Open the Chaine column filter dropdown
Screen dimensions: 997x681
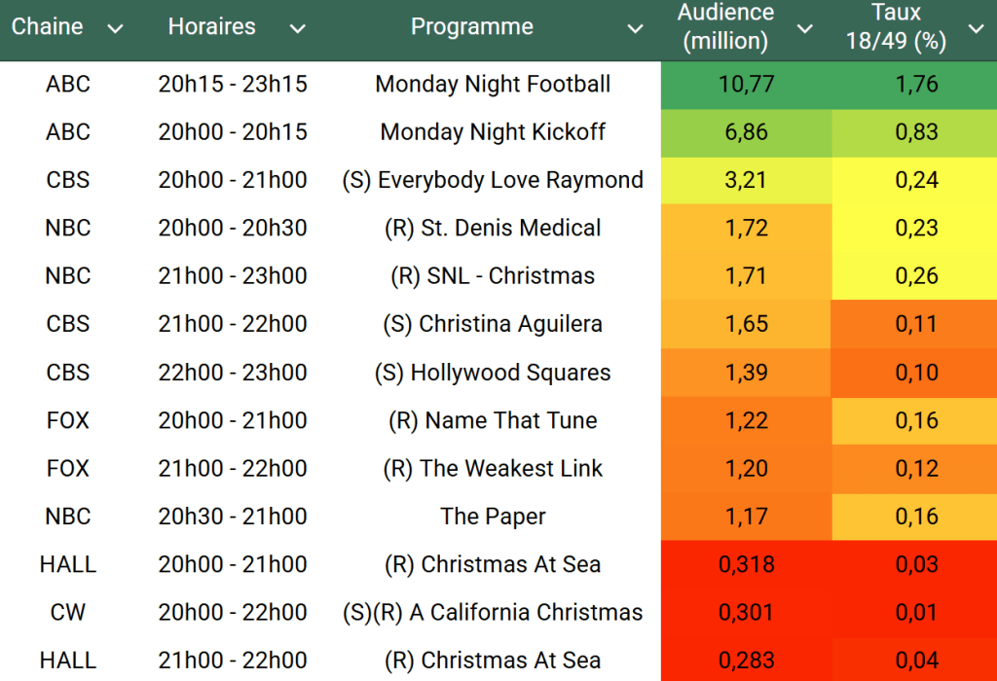coord(115,28)
